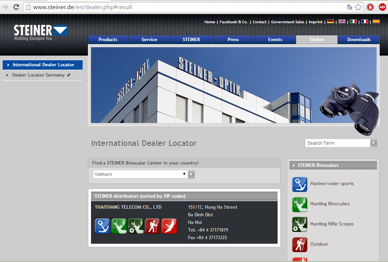Click the marine anchor icon under THAITHANG TELECOM
Screen dimensions: 388x262
click(102, 226)
